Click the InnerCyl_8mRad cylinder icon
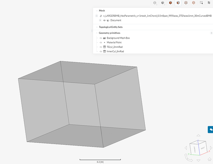This screenshot has height=164, width=213. (104, 51)
